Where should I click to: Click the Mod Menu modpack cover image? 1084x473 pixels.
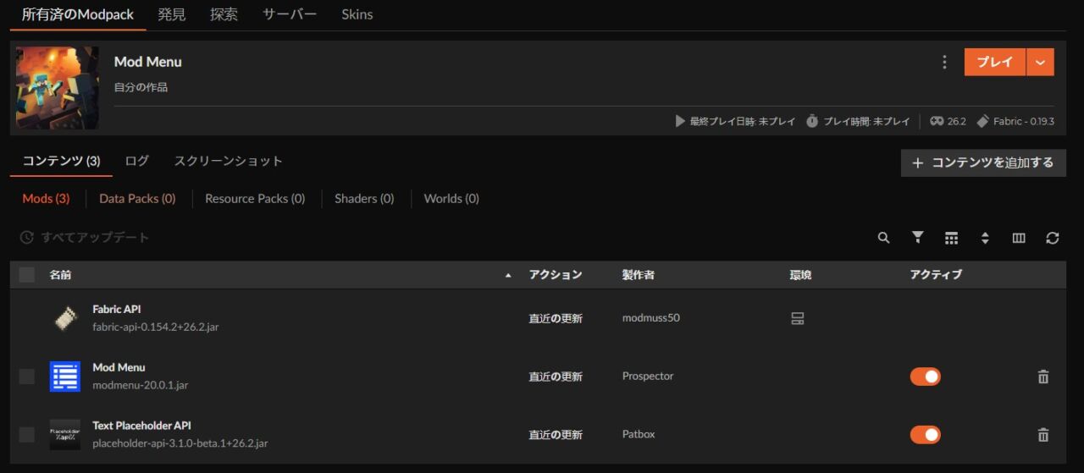pos(58,88)
